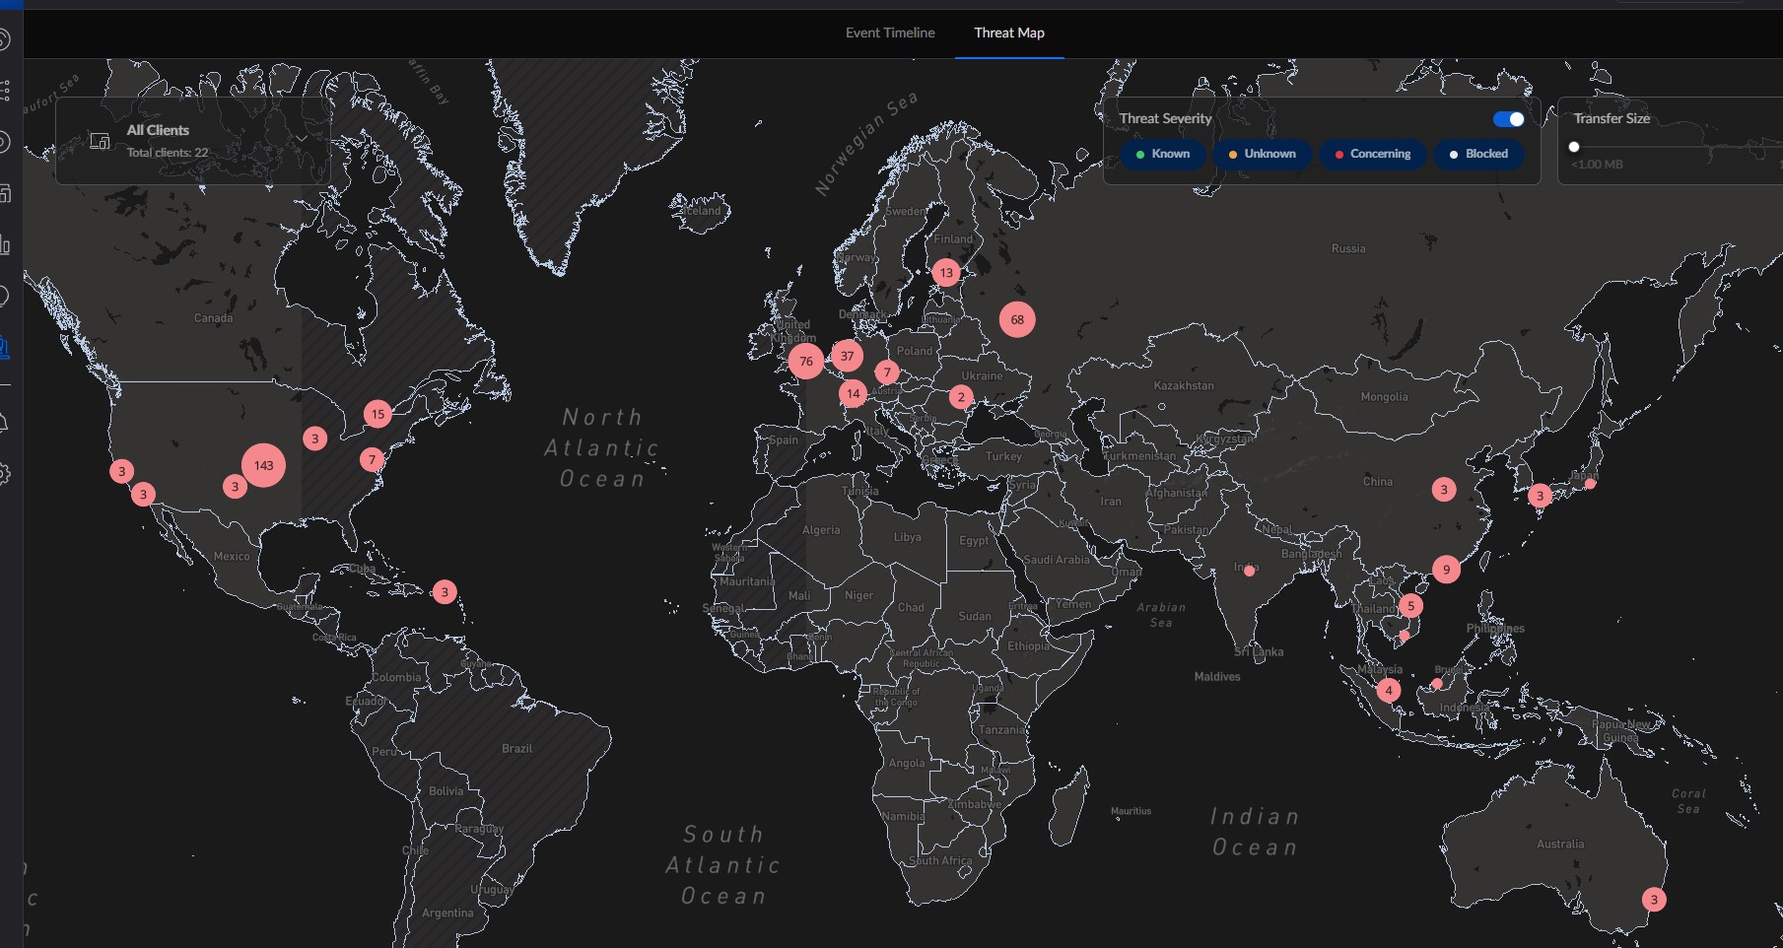Select the 143 threat cluster in the US
Viewport: 1783px width, 948px height.
(263, 465)
